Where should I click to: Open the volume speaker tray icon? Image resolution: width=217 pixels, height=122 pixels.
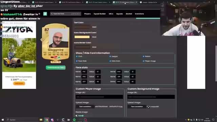pos(202,120)
